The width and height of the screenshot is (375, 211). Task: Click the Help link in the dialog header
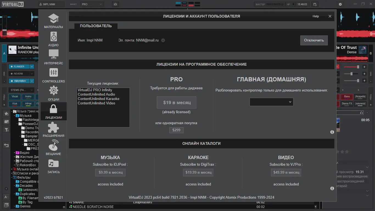[316, 16]
